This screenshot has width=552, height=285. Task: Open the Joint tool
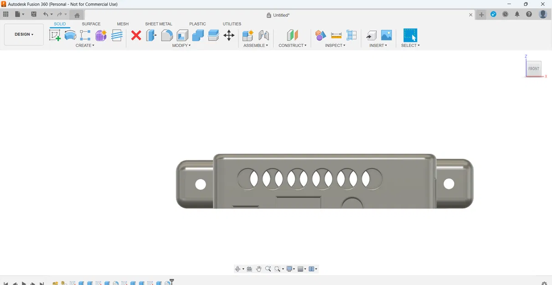pyautogui.click(x=263, y=35)
